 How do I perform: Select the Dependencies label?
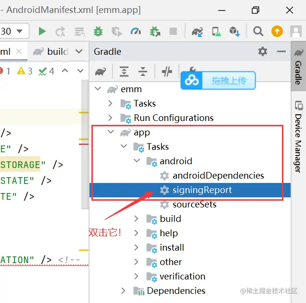(x=176, y=291)
